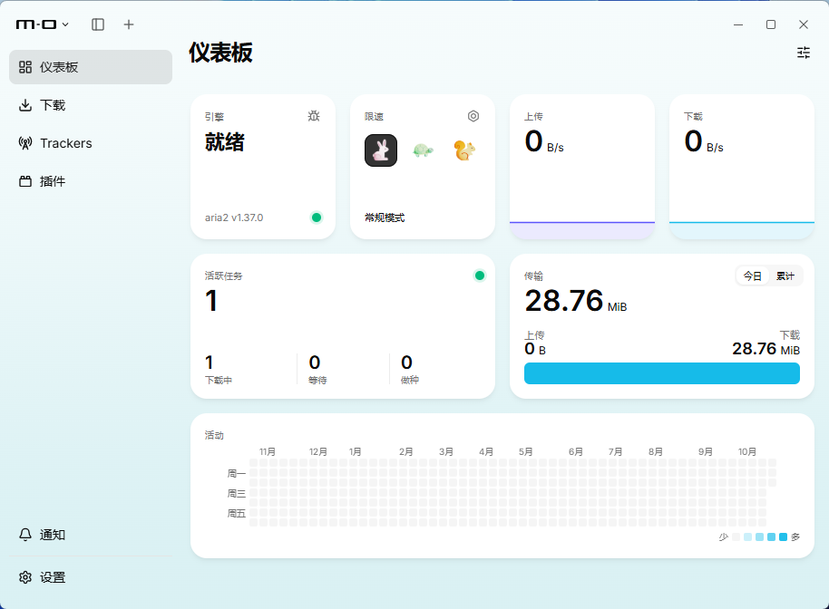The image size is (829, 609).
Task: Go to Trackers in the sidebar
Action: click(x=91, y=143)
